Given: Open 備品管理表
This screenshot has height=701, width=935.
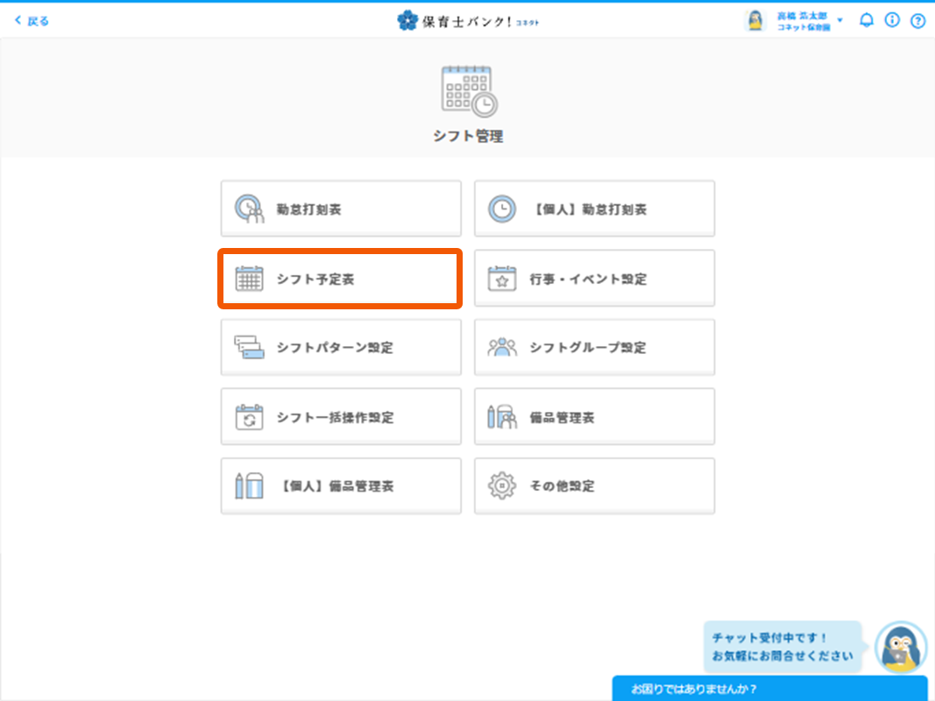Looking at the screenshot, I should click(594, 417).
